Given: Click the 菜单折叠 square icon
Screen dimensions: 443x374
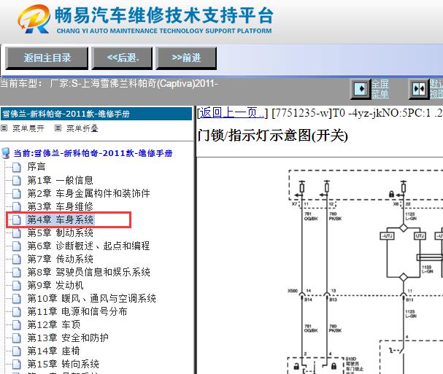Looking at the screenshot, I should [x=58, y=128].
